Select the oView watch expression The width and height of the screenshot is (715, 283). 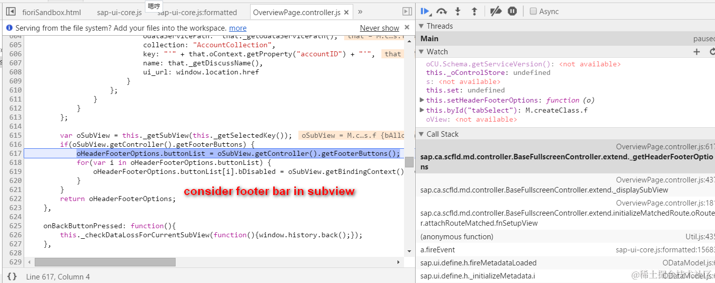(x=471, y=120)
